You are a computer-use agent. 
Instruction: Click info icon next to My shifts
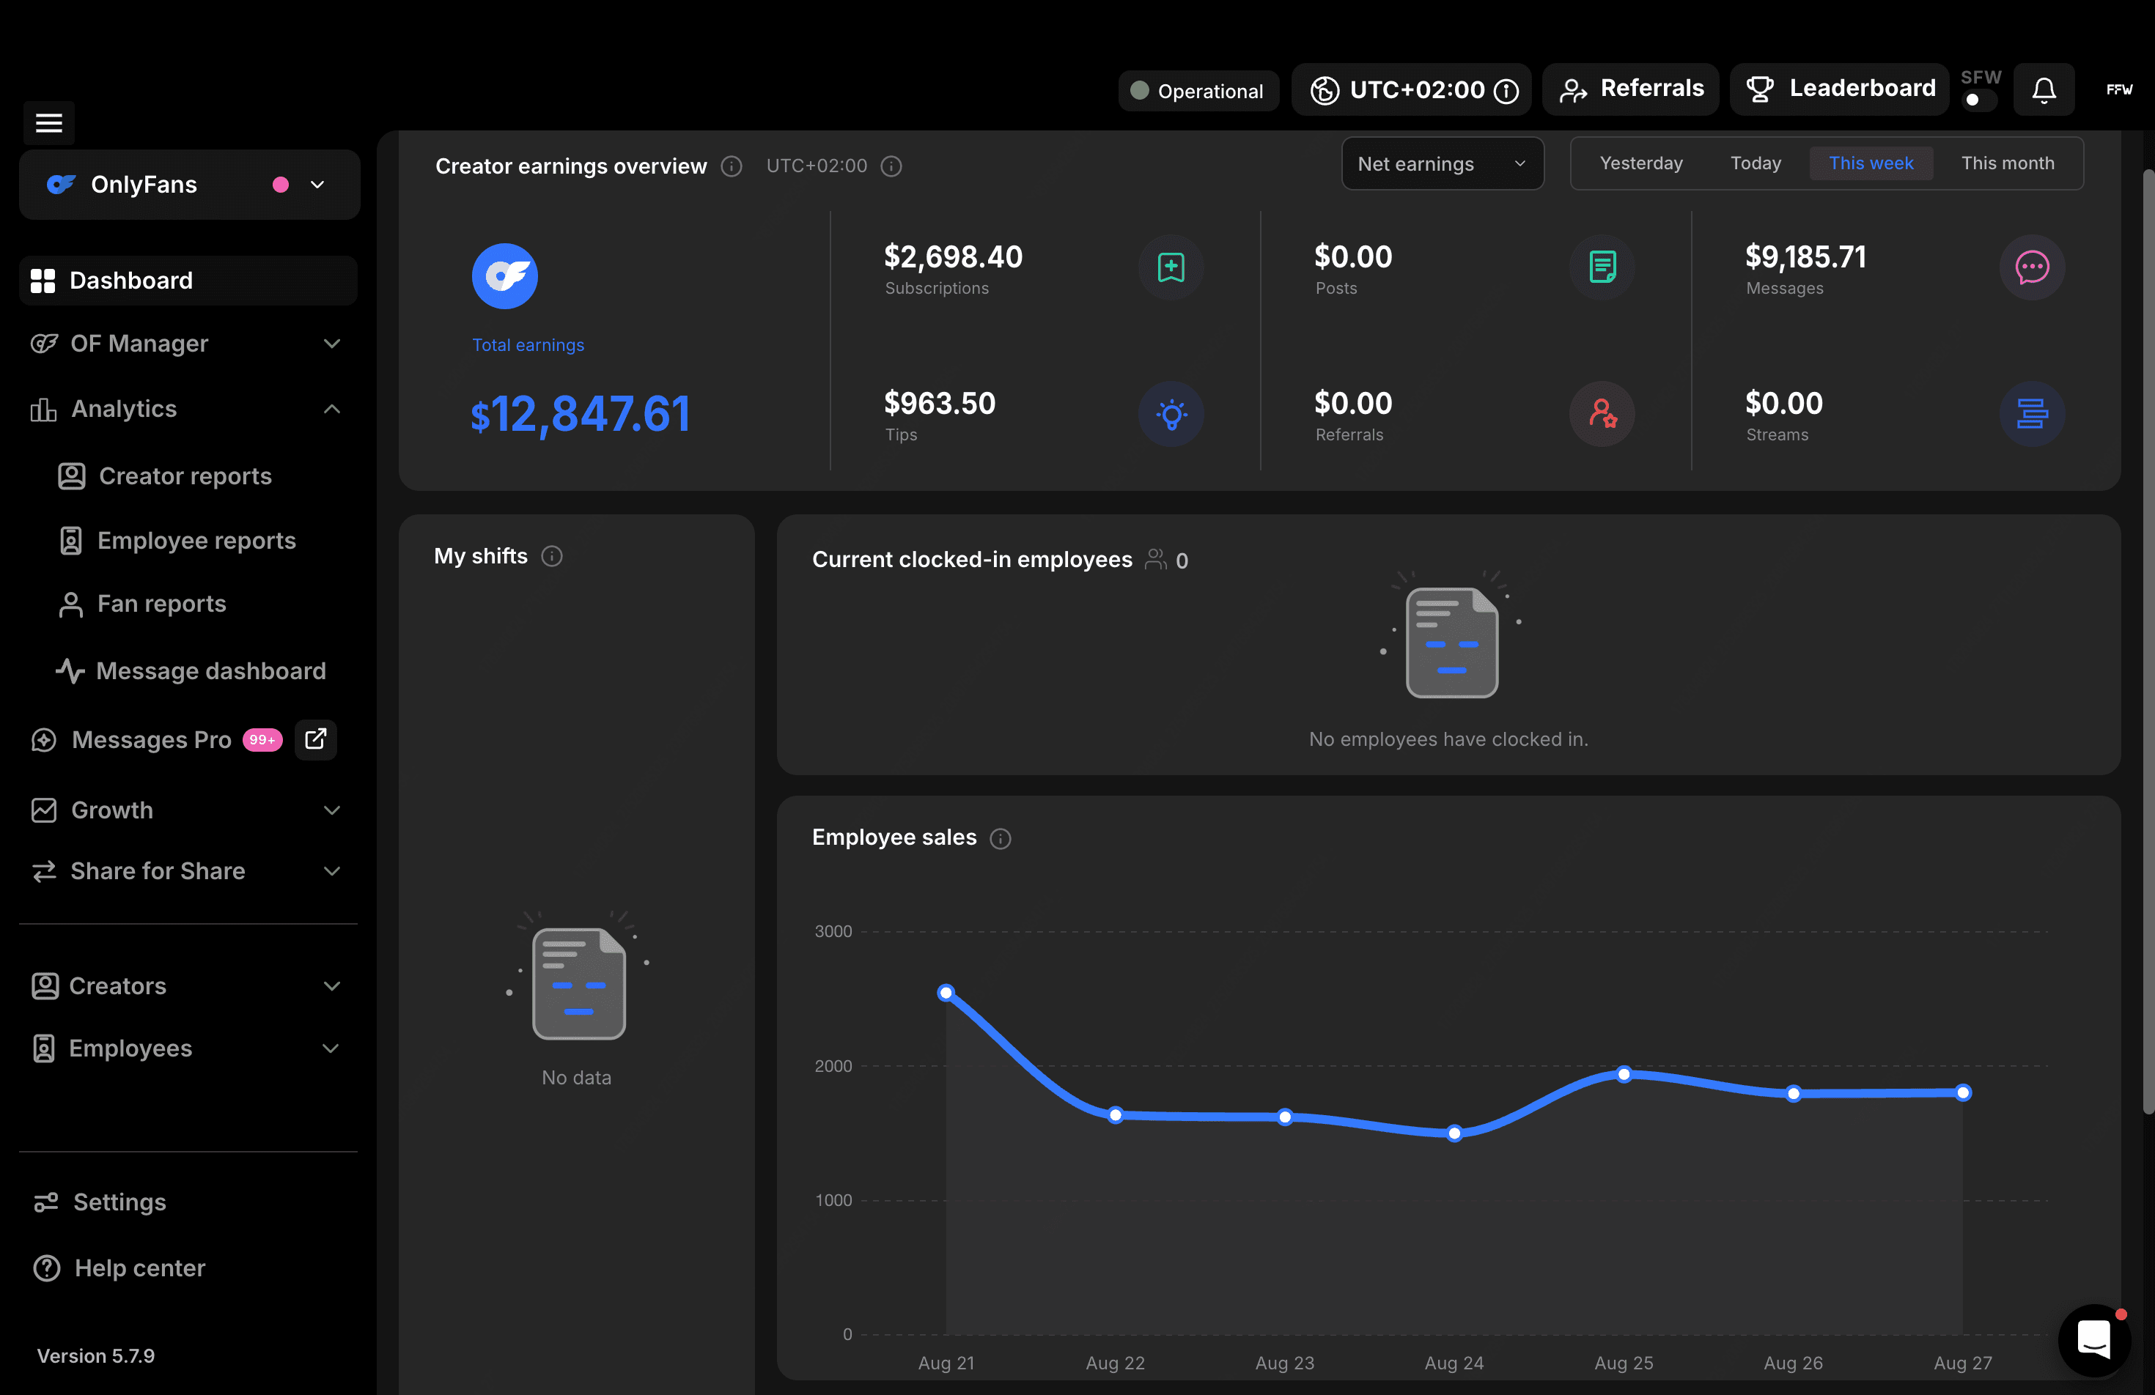tap(551, 556)
